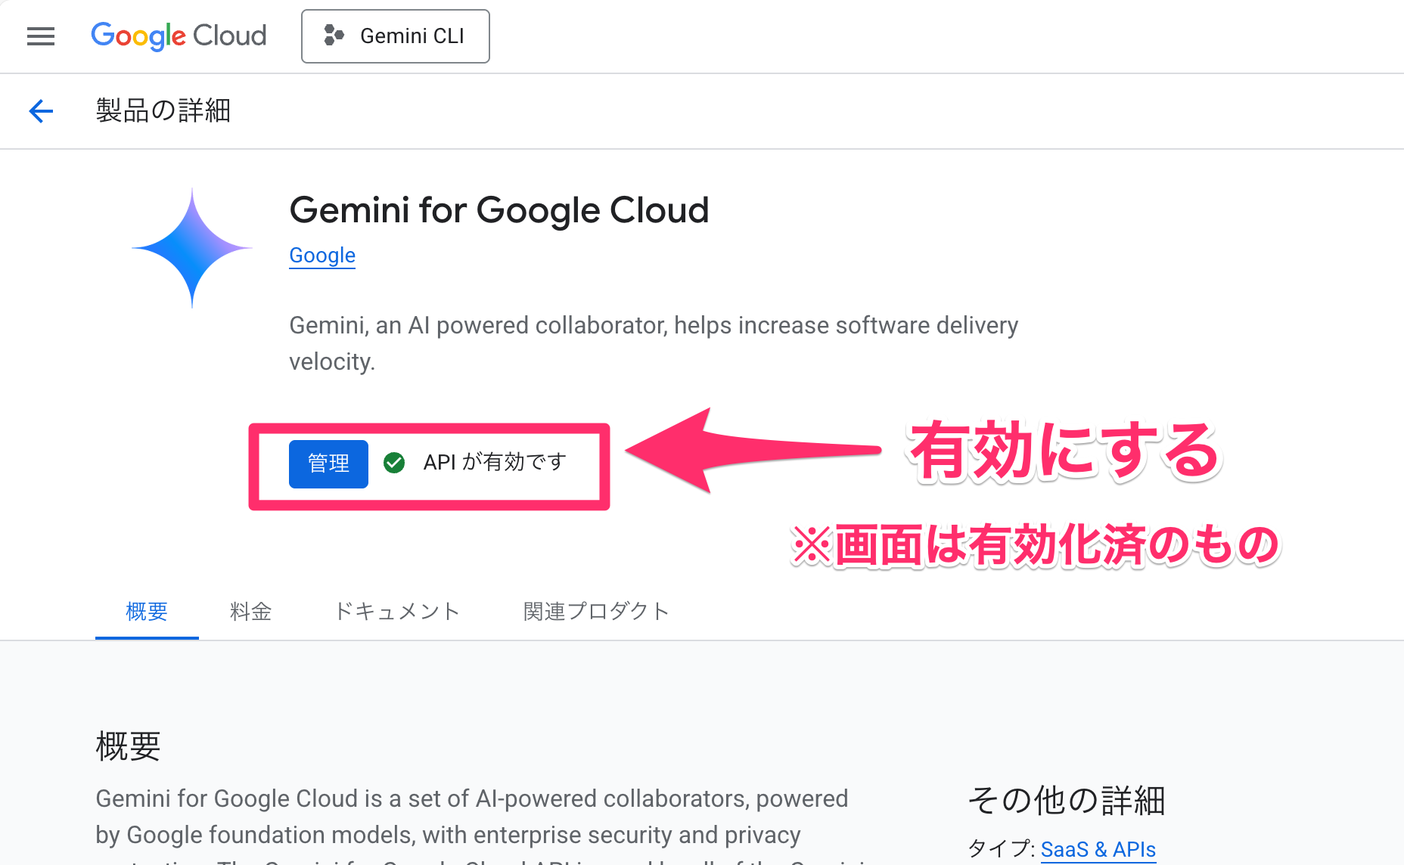This screenshot has height=865, width=1404.
Task: View the 関連プロダクト tab
Action: click(x=596, y=611)
